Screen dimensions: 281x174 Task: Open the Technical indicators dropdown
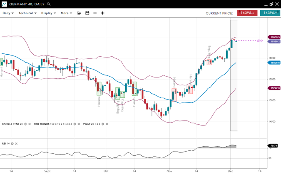27,13
